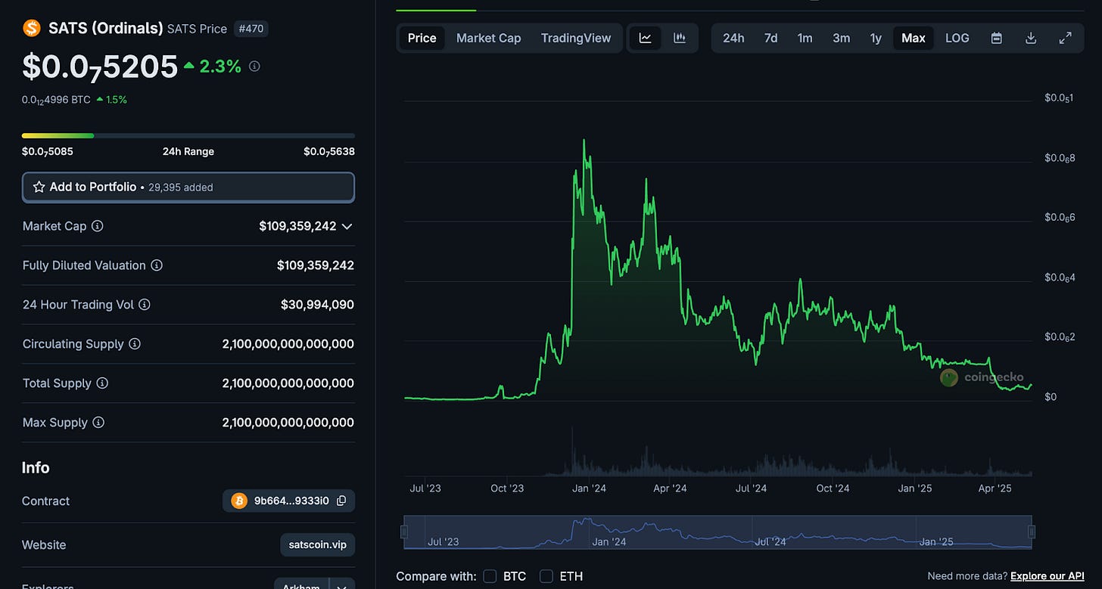Set the chart range to 1m

[x=805, y=38]
